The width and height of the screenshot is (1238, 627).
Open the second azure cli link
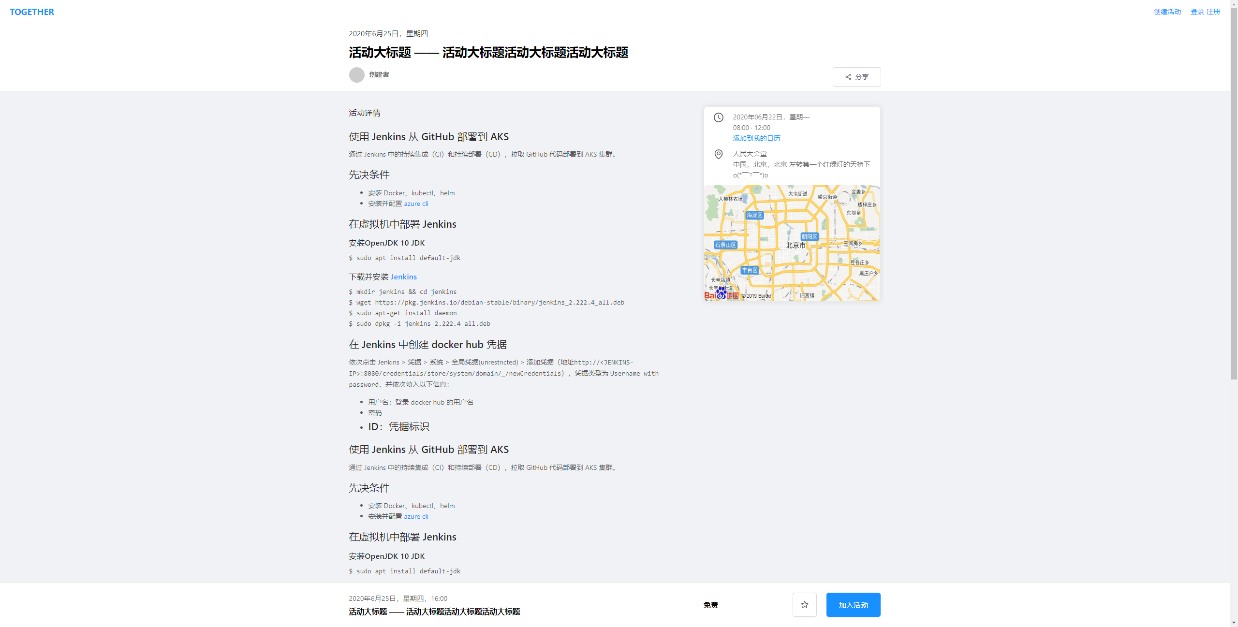coord(416,516)
